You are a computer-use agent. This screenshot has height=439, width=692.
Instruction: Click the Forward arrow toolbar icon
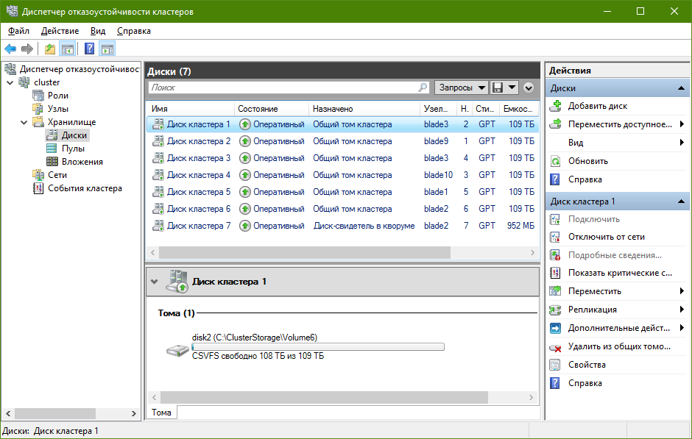coord(27,49)
